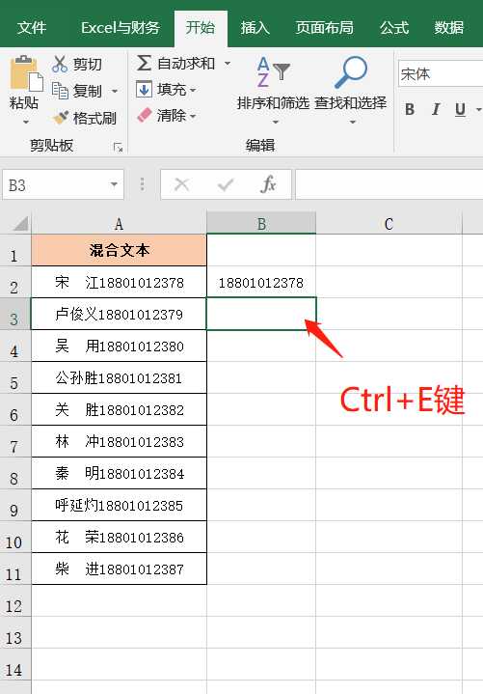Click the 粘贴 label
The width and height of the screenshot is (483, 694).
tap(24, 102)
